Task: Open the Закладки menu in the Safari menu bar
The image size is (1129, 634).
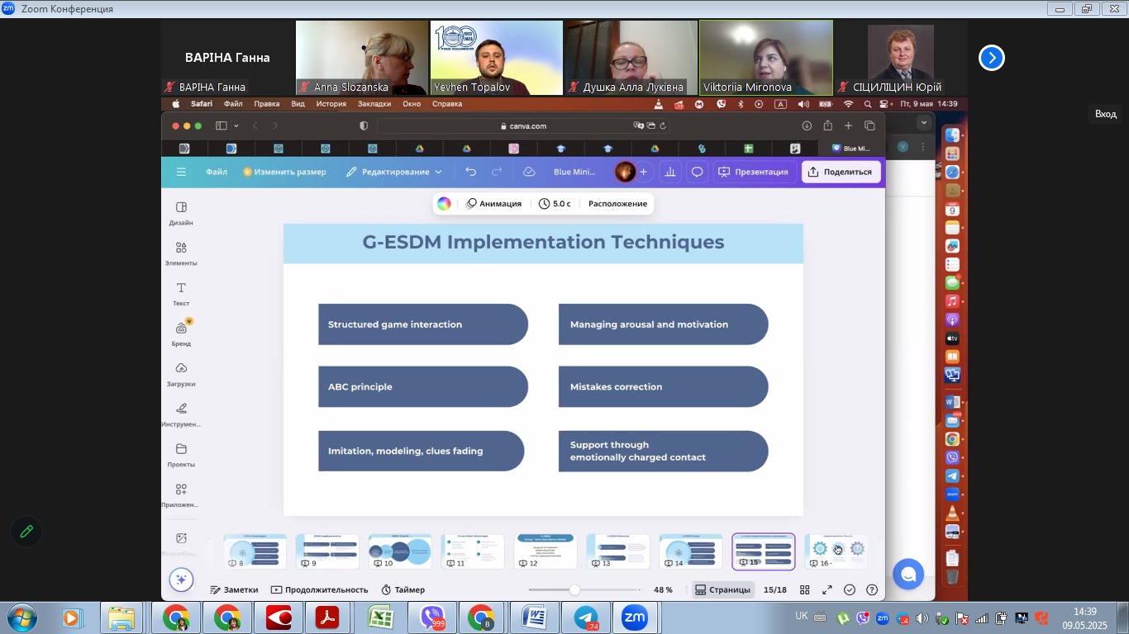Action: tap(374, 104)
